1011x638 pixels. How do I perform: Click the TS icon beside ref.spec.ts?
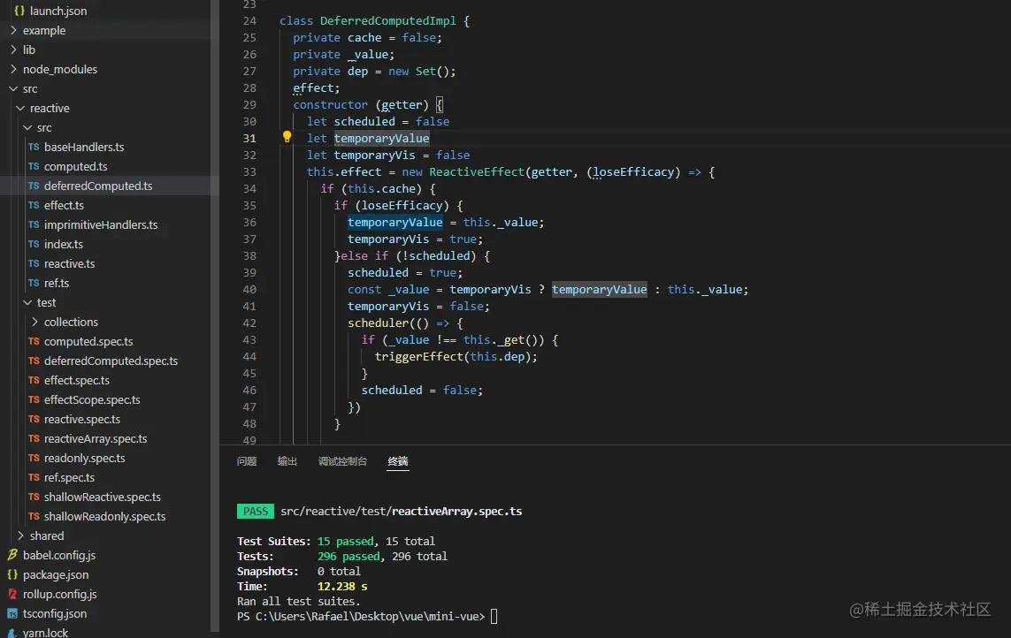pyautogui.click(x=34, y=477)
